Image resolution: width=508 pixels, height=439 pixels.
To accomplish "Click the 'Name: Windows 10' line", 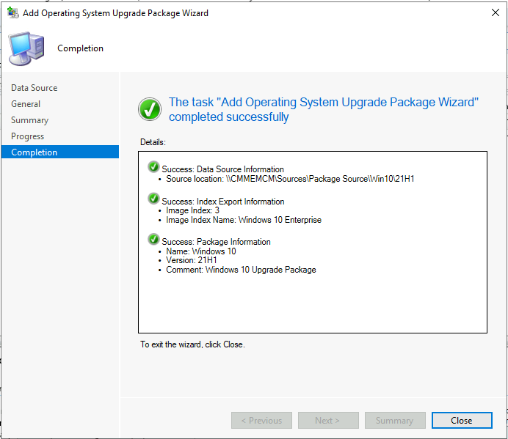I will 201,251.
